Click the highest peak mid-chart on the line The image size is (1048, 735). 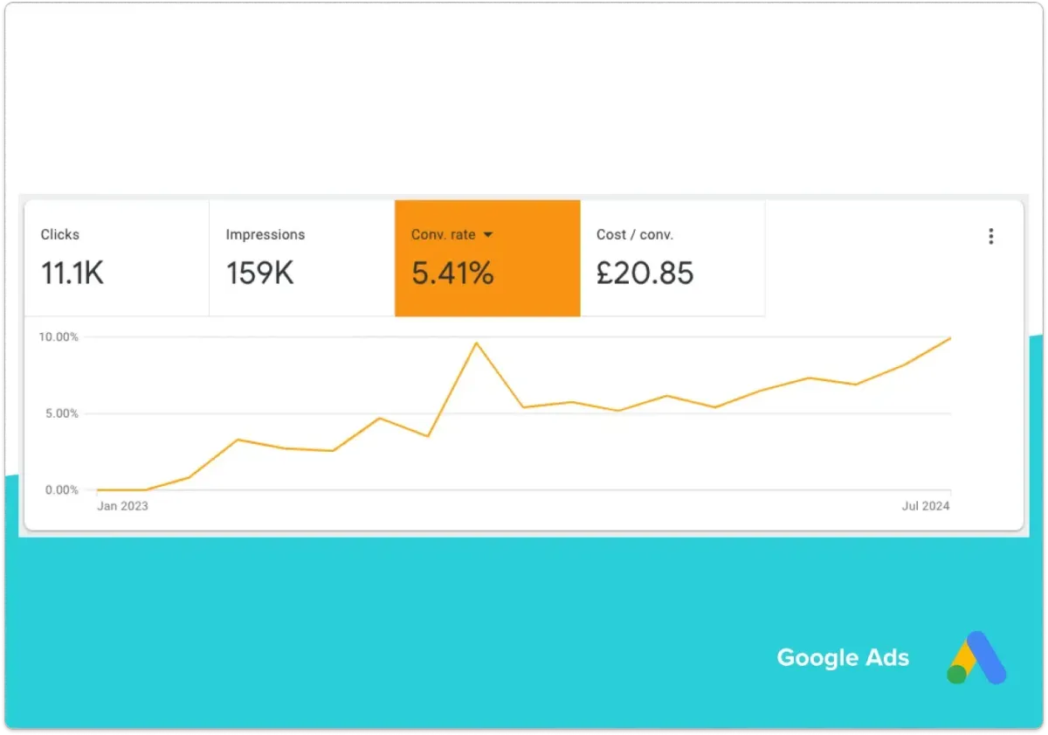[476, 343]
